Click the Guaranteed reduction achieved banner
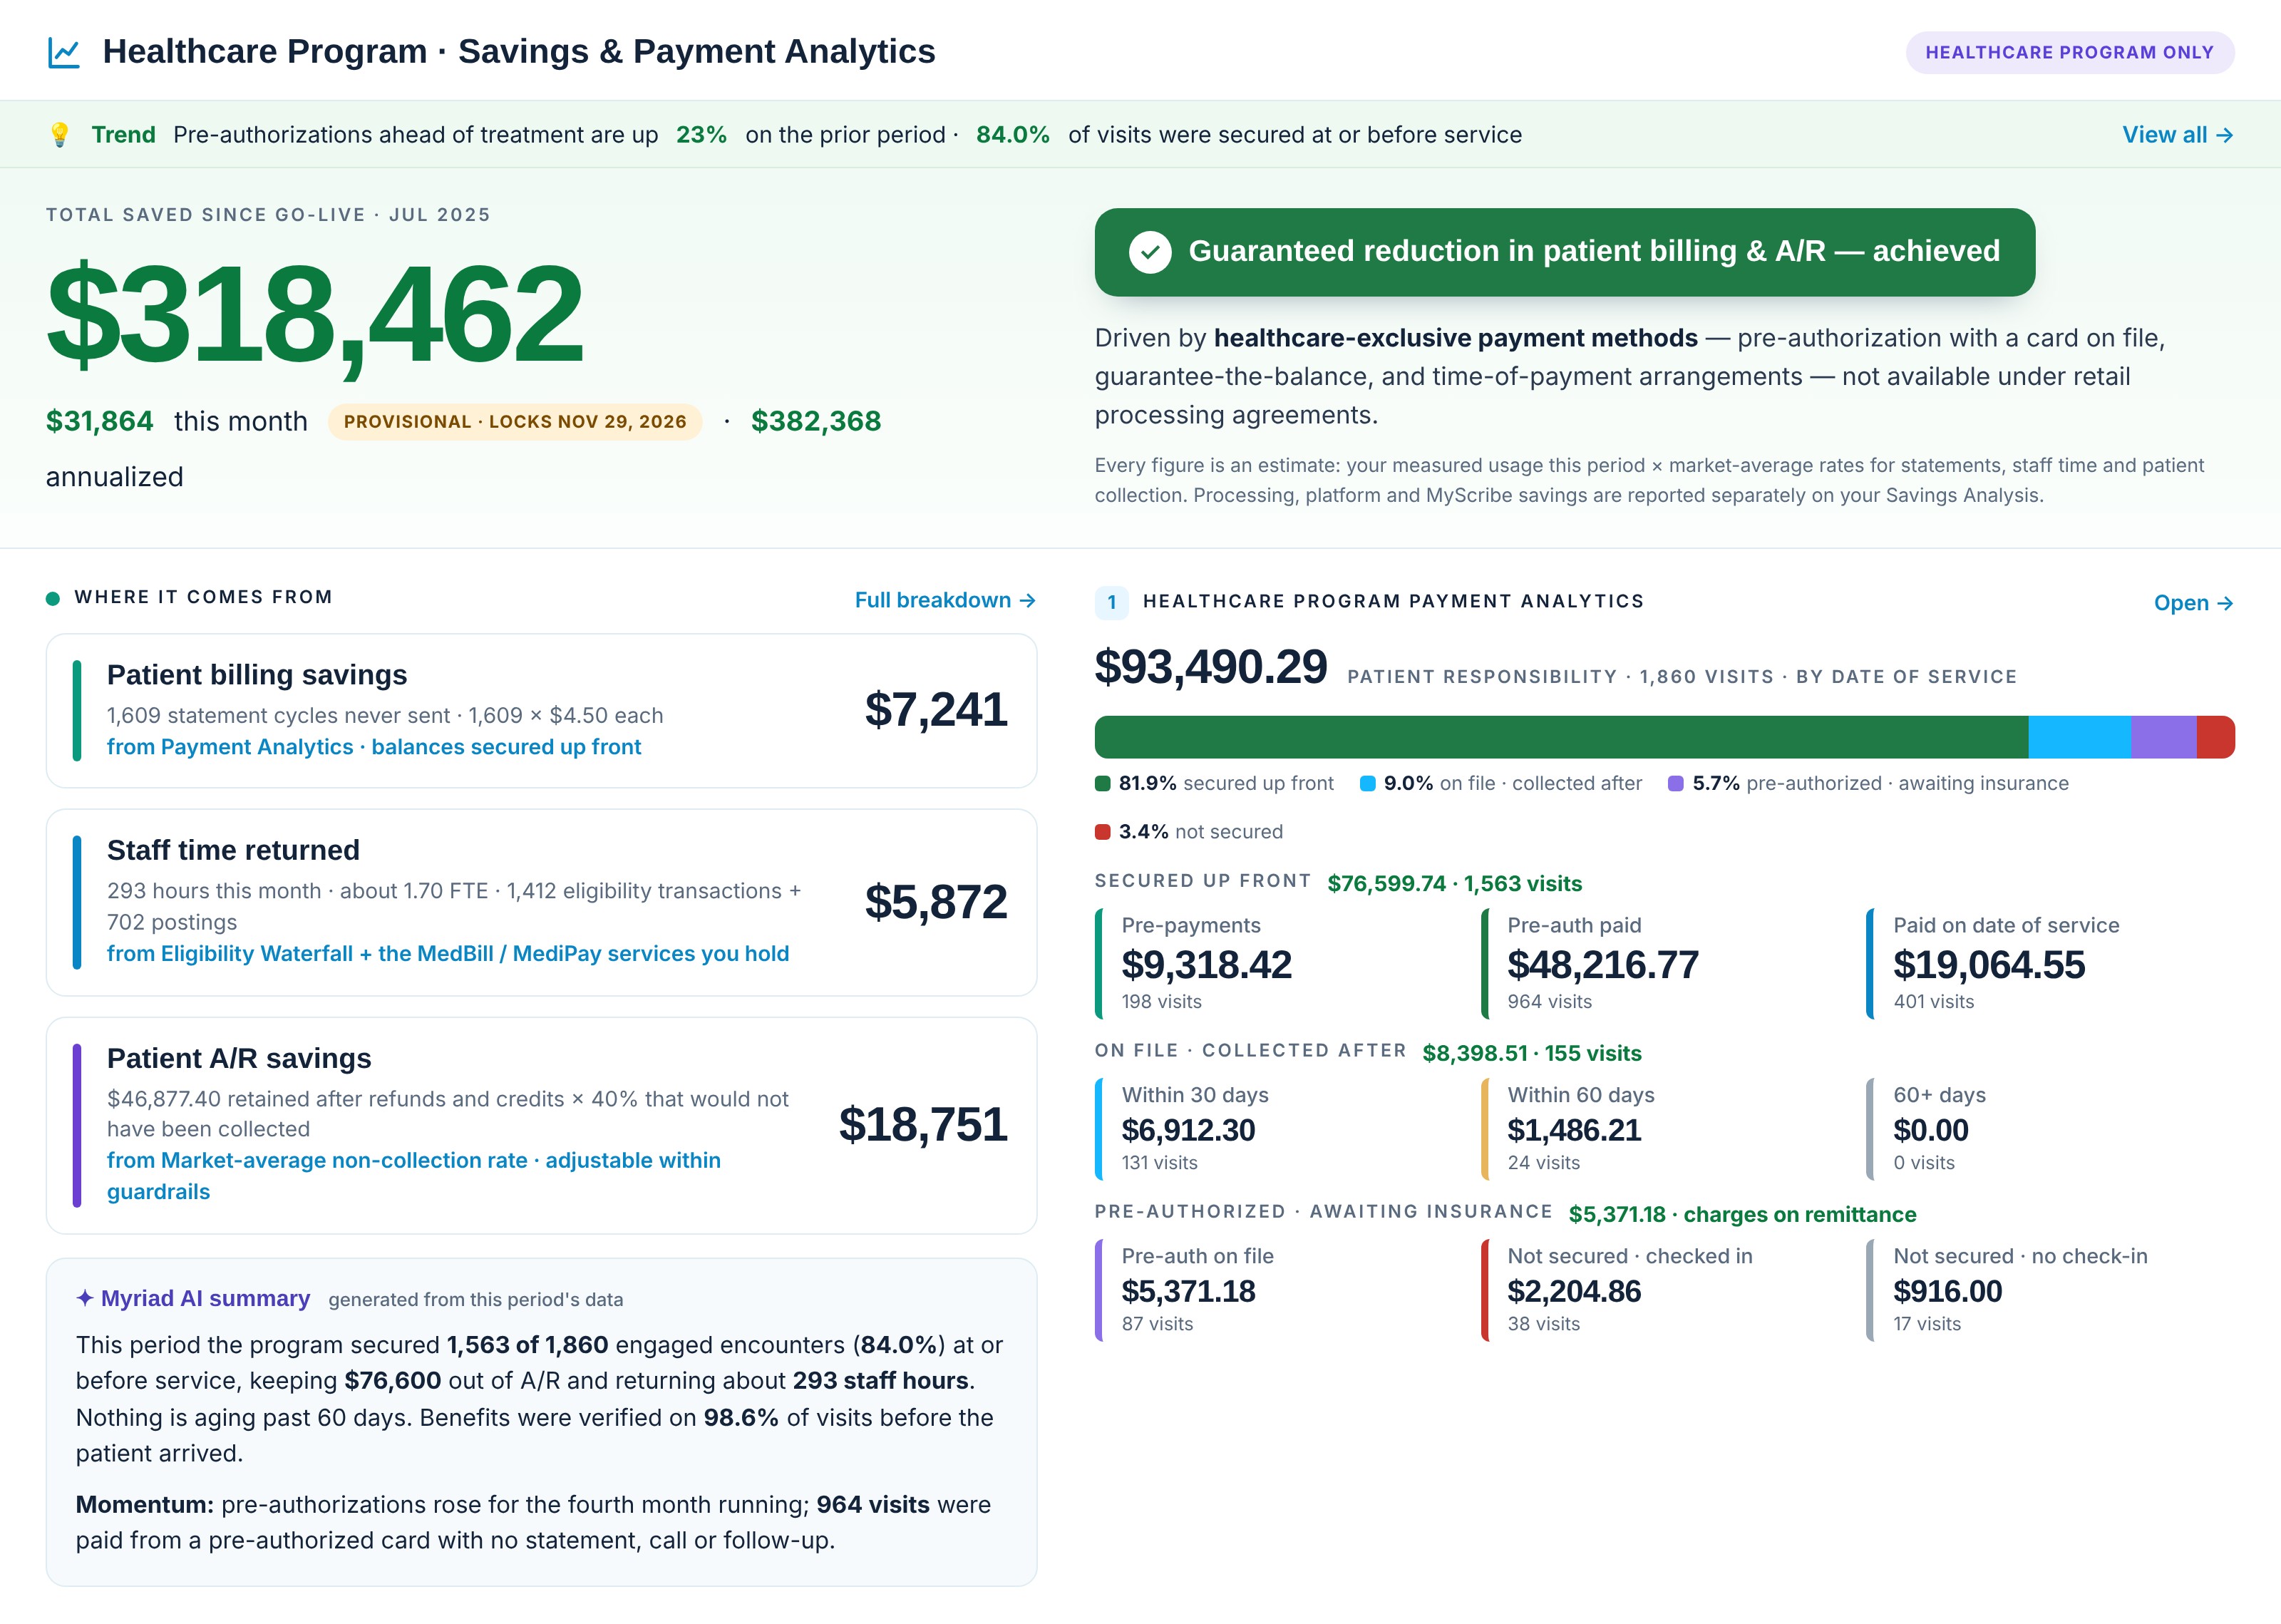Viewport: 2281px width, 1624px height. (x=1565, y=252)
